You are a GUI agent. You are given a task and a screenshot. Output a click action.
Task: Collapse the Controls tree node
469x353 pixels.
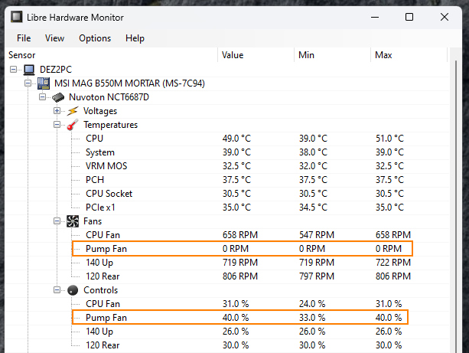[x=57, y=290]
